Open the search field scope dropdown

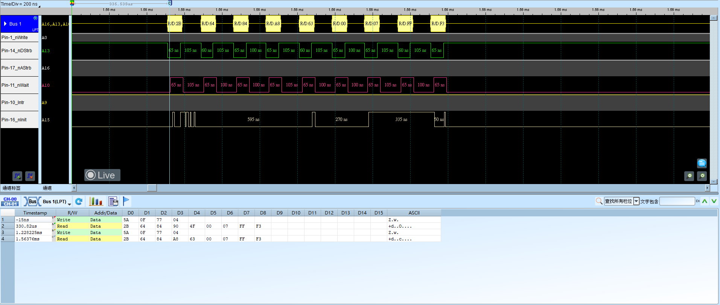click(636, 201)
